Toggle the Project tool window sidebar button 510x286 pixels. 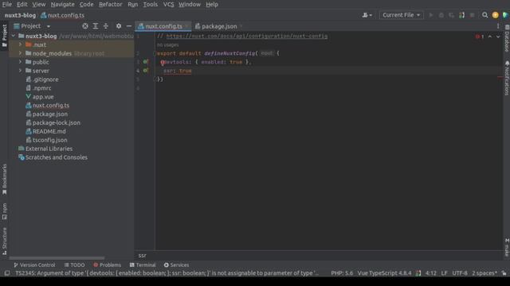tap(4, 36)
